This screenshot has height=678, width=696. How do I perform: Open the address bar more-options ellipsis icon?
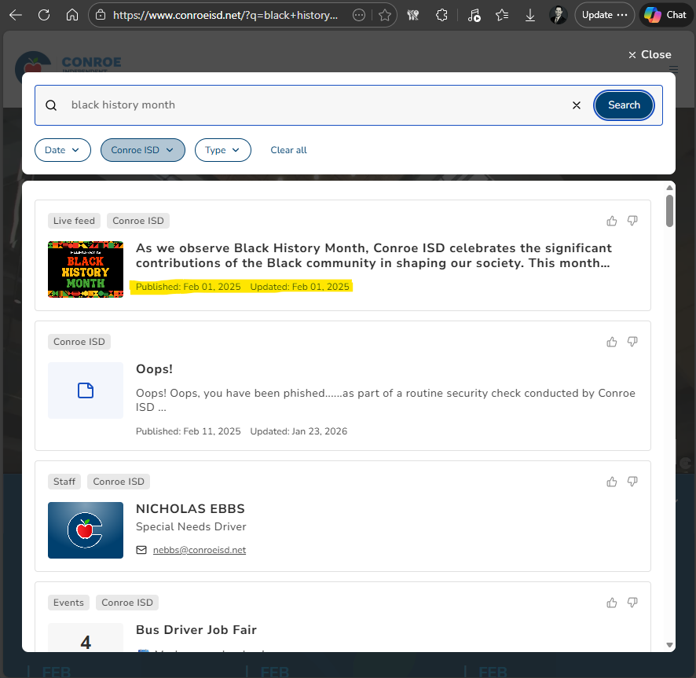tap(359, 15)
